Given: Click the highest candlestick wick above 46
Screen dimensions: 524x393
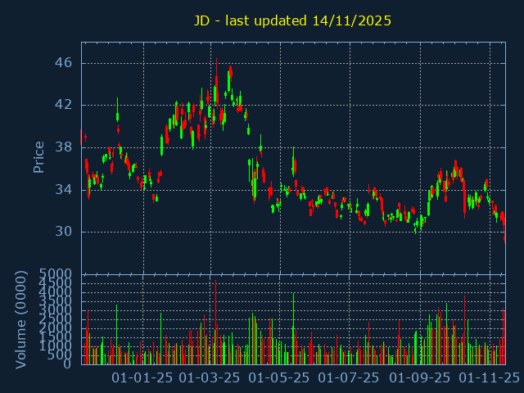Looking at the screenshot, I should [216, 62].
